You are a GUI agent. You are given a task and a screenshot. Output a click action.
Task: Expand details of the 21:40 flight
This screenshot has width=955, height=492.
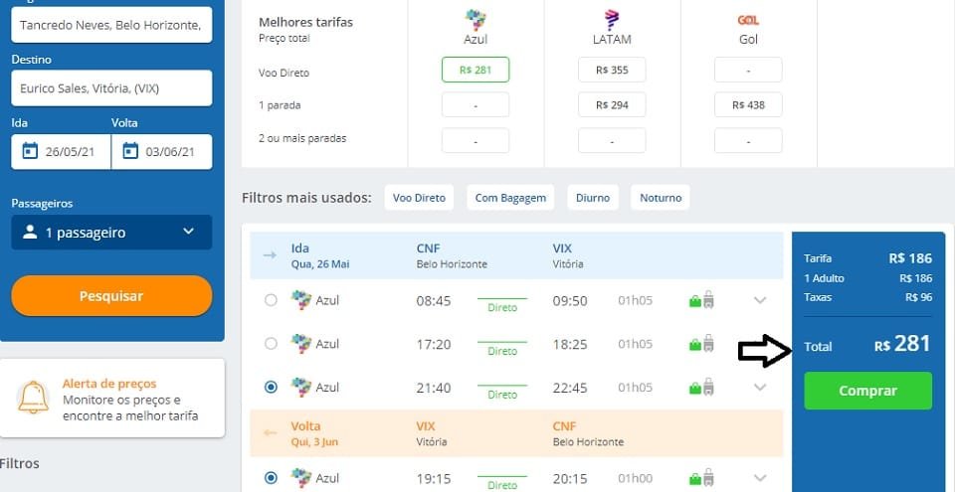tap(759, 388)
